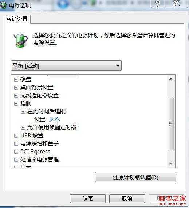Expand the PCI Express node
This screenshot has height=208, width=189.
point(16,152)
